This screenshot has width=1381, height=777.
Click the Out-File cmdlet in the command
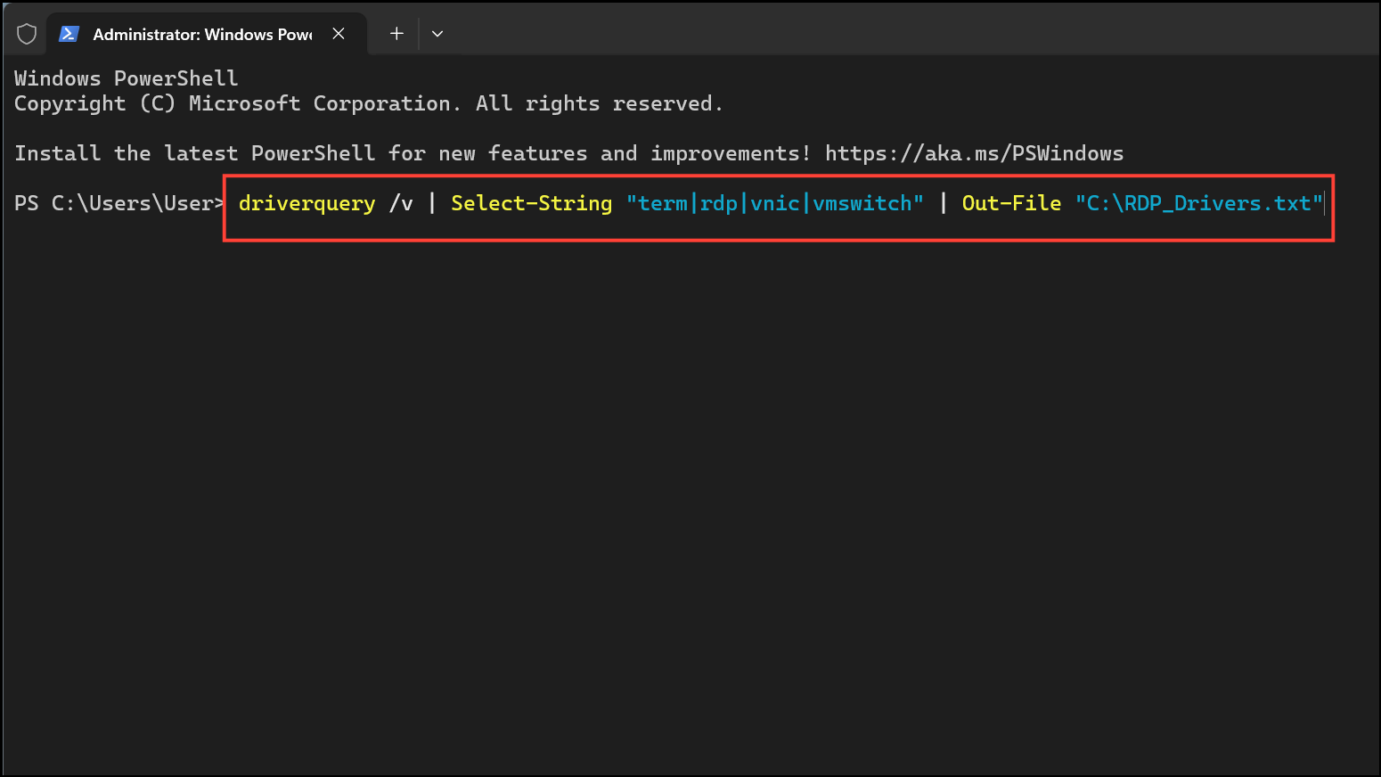click(x=1011, y=204)
